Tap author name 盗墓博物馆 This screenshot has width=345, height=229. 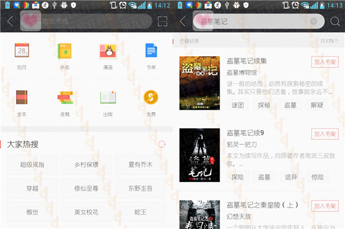tap(242, 72)
